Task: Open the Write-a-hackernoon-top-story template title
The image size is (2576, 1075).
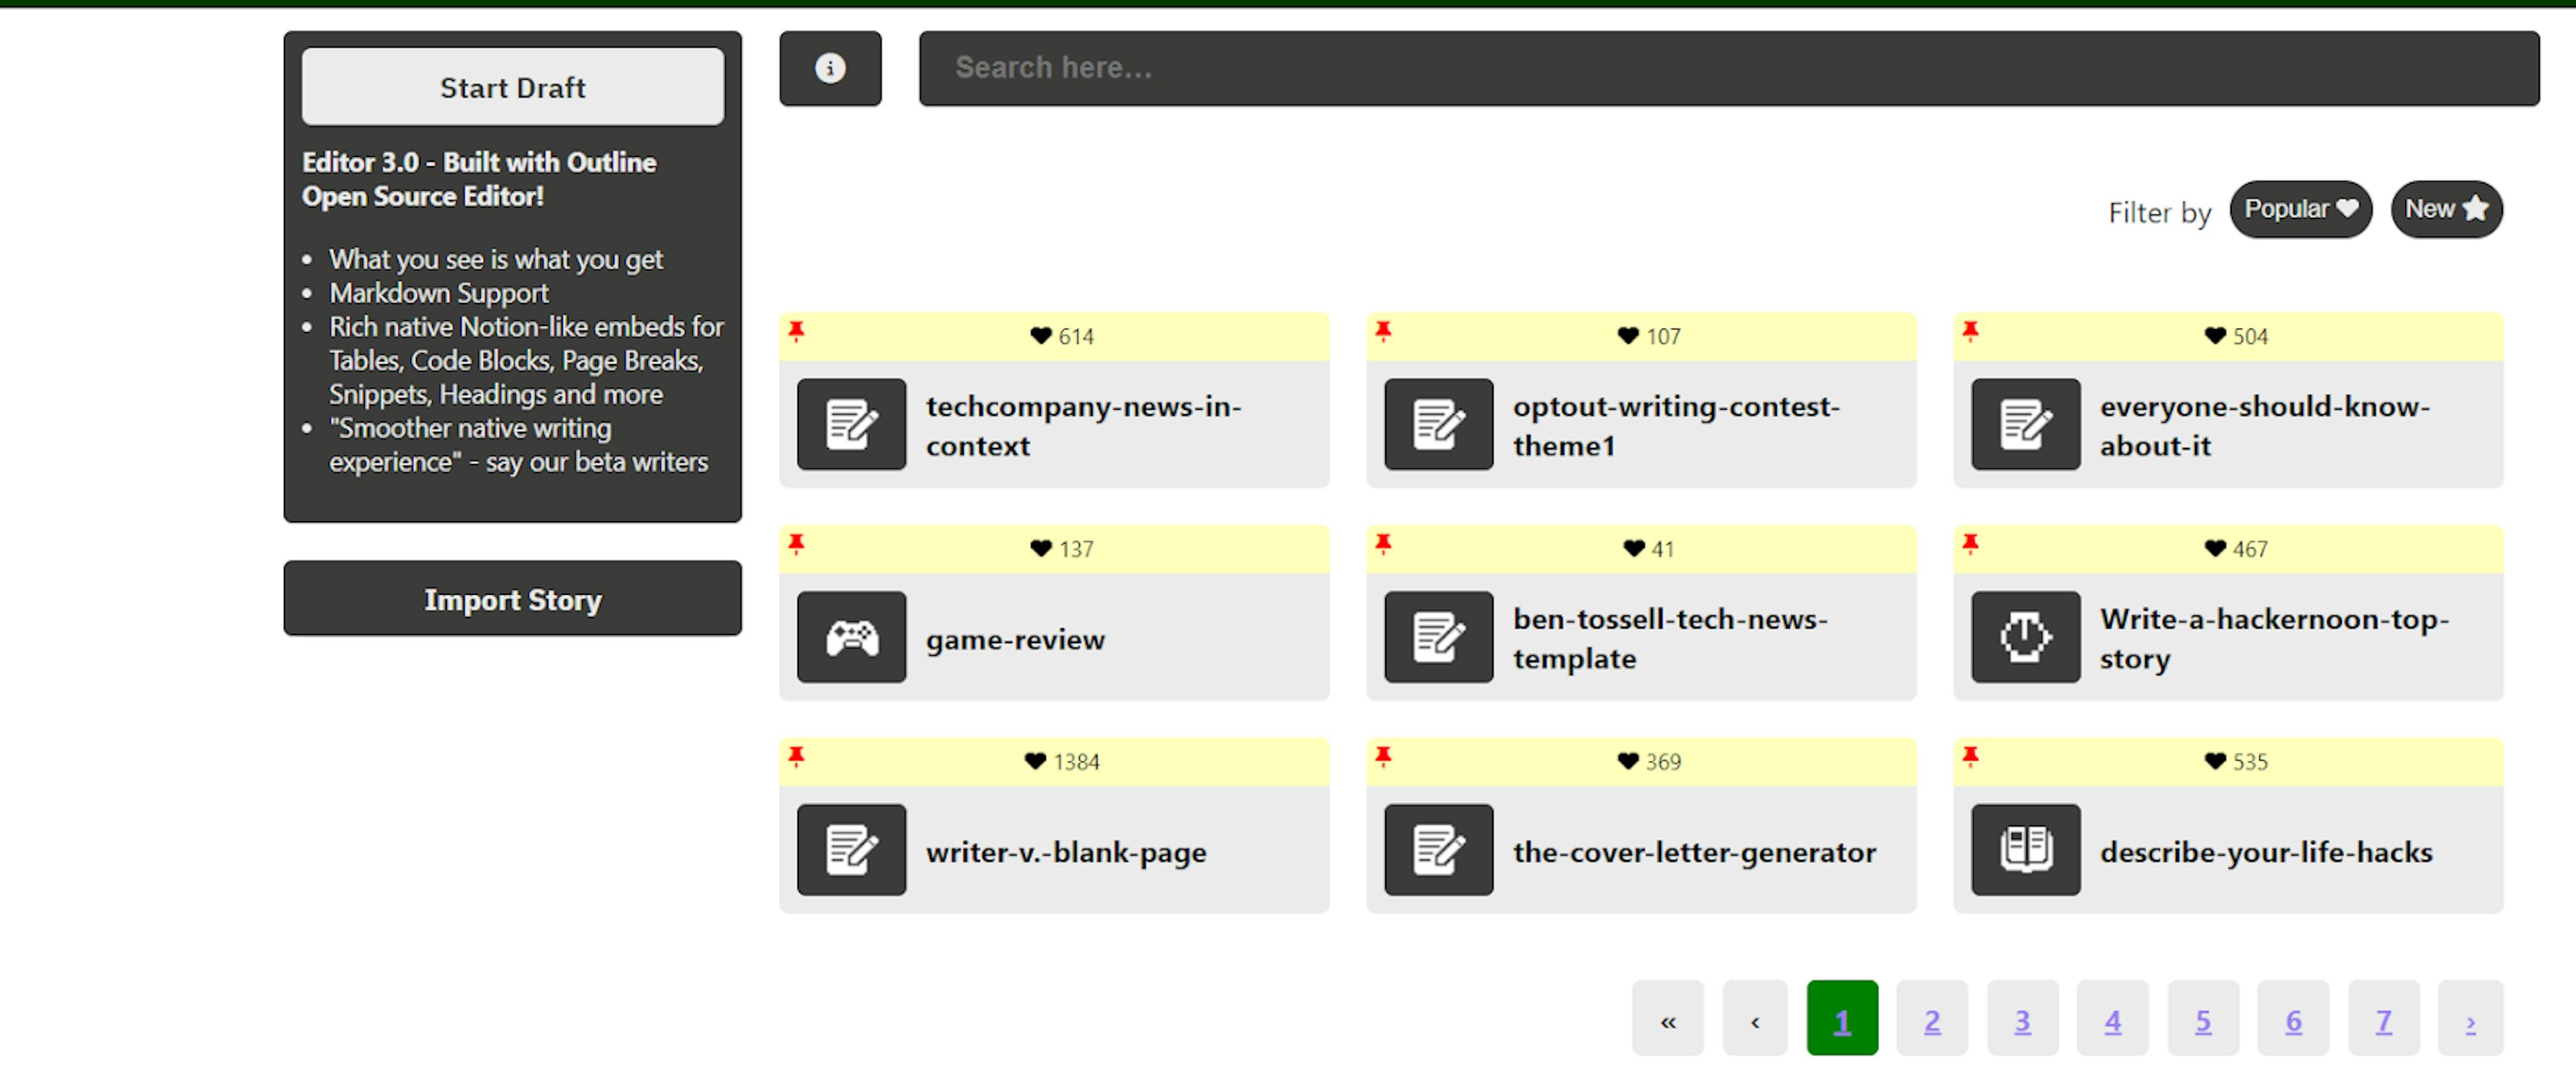Action: pos(2274,639)
